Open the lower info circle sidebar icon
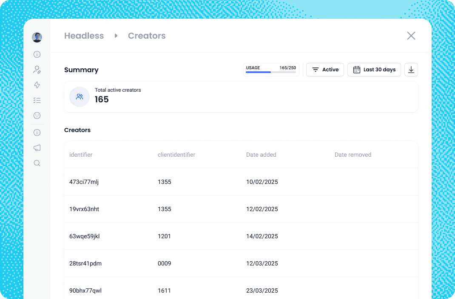Screen dimensions: 455x299 point(37,133)
